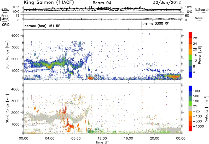Click green positive-velocity patch near 10:00 in velocity panel
The height and width of the screenshot is (144, 209).
tap(91, 132)
